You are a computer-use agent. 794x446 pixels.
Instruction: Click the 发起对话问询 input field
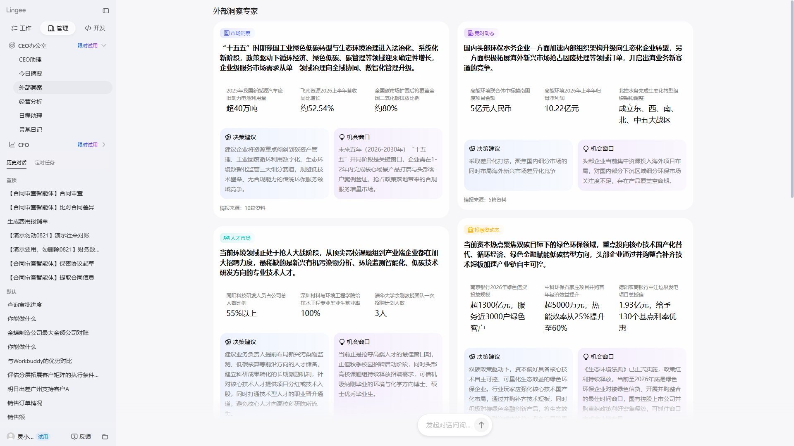tap(448, 425)
